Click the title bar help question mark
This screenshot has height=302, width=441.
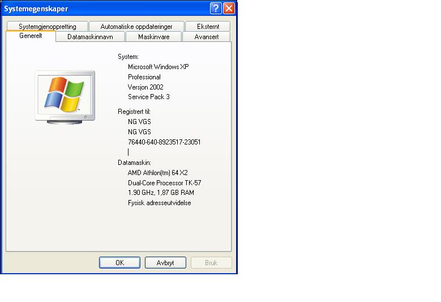216,8
